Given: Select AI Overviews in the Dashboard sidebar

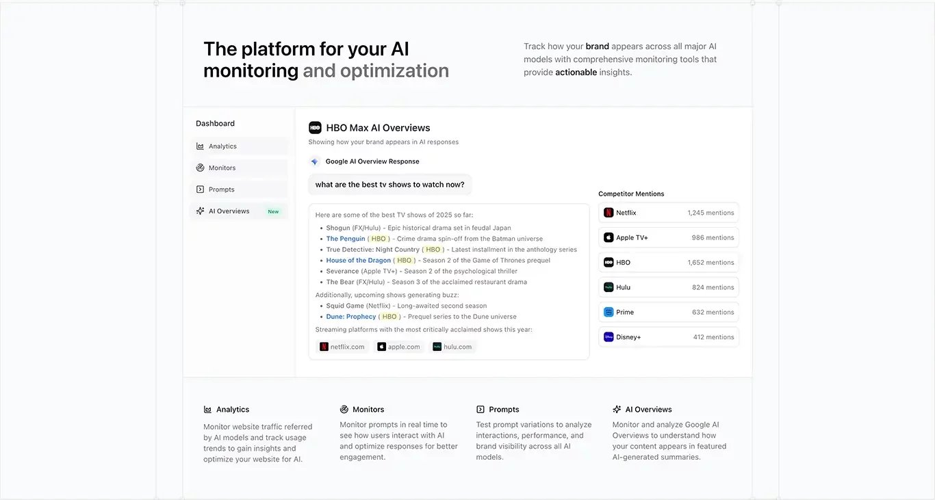Looking at the screenshot, I should coord(239,211).
